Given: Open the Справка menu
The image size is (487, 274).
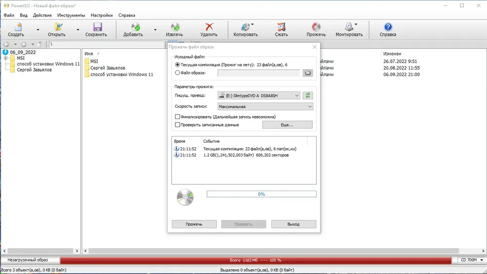Looking at the screenshot, I should coord(127,15).
